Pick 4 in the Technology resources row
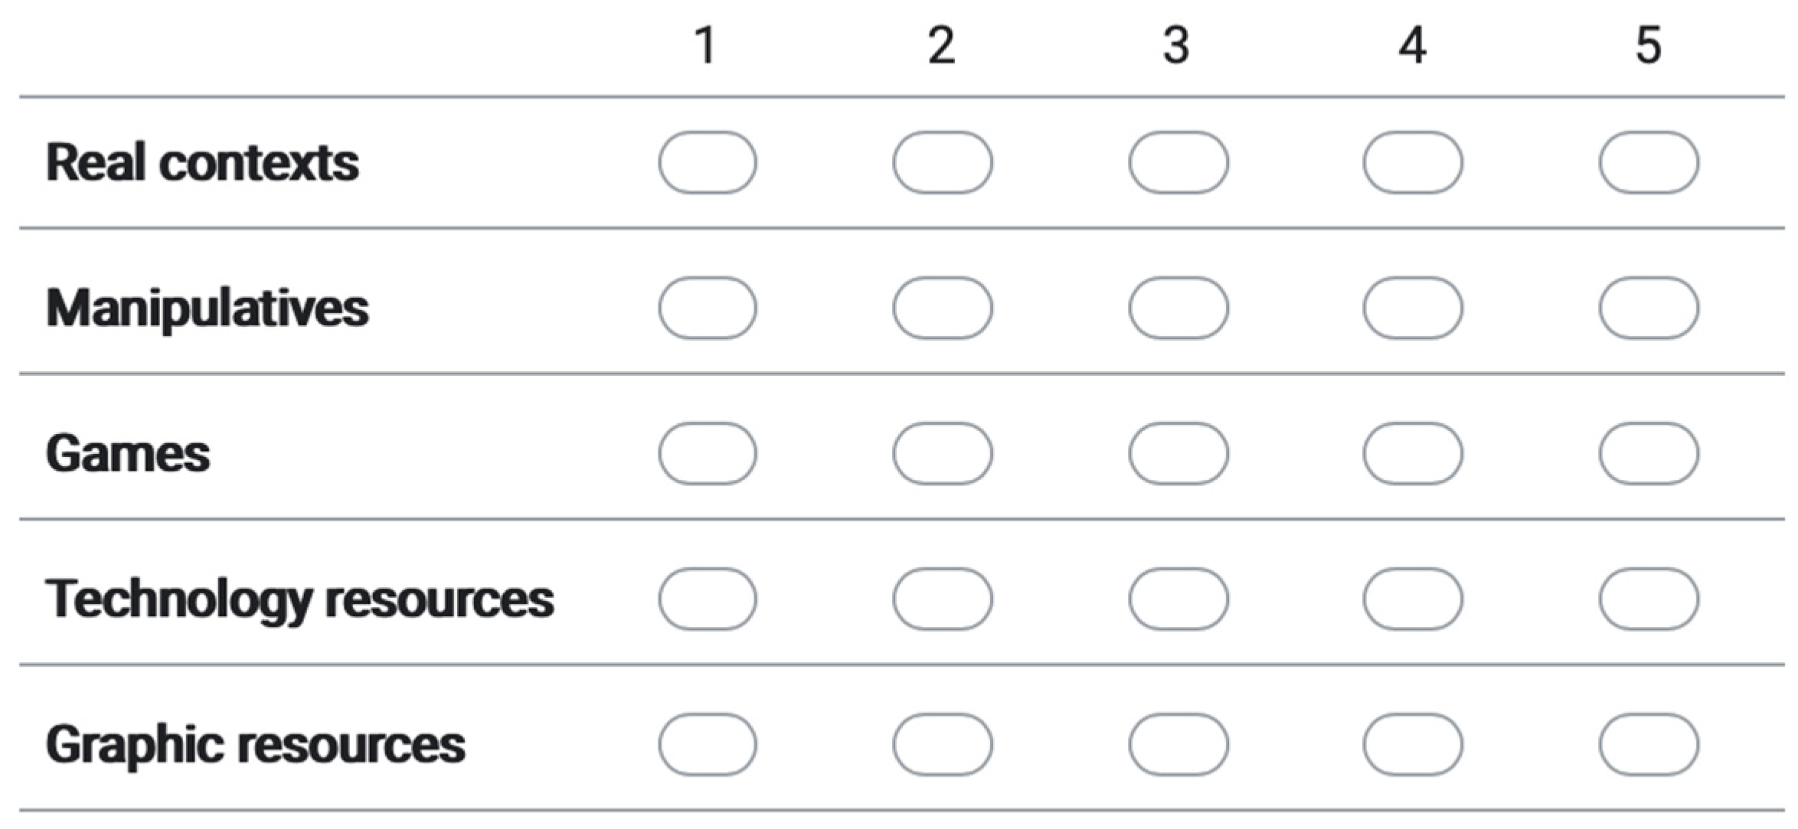The image size is (1798, 829). [1413, 599]
